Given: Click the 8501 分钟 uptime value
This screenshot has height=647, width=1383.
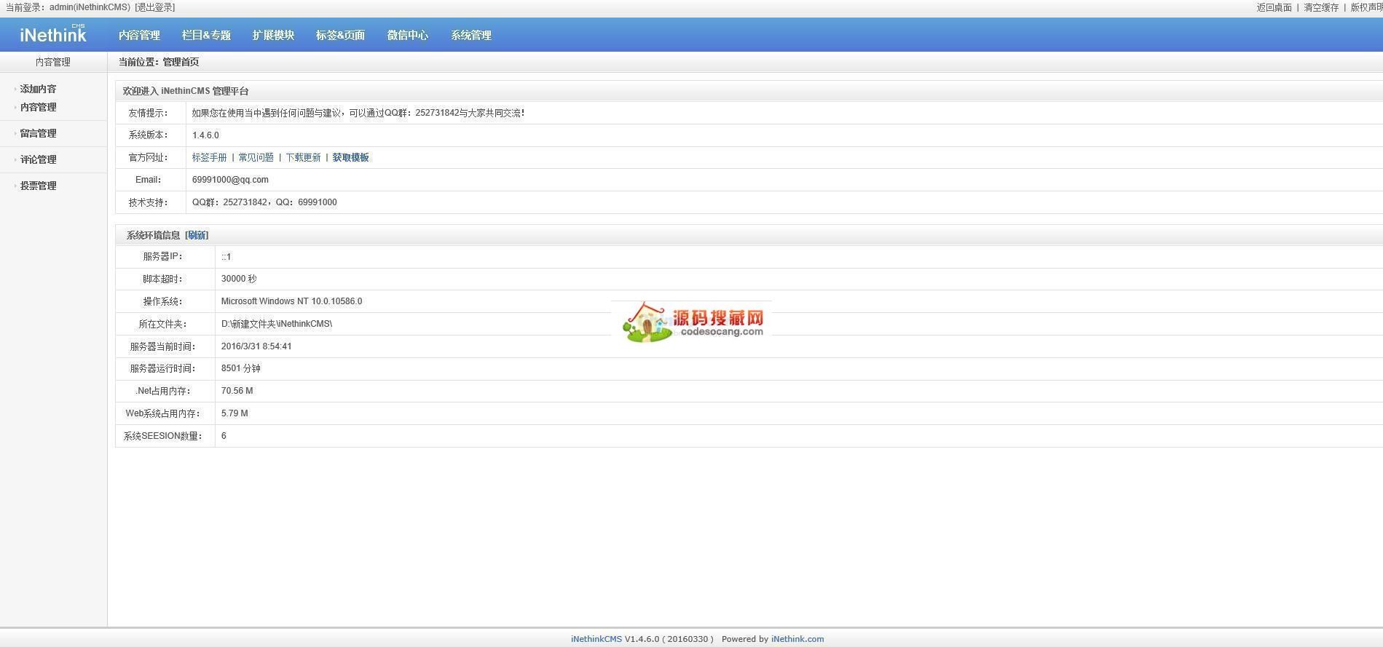Looking at the screenshot, I should [x=241, y=368].
